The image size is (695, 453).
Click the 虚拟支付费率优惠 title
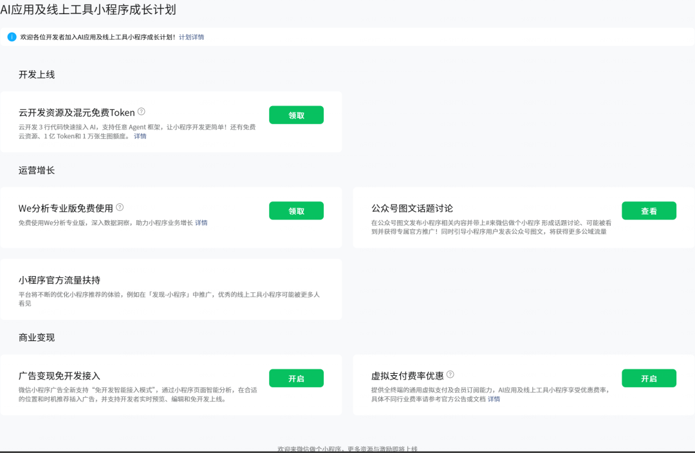pyautogui.click(x=407, y=376)
